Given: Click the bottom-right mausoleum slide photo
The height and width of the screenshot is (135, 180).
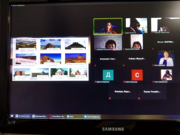Looking at the screenshot, I should coord(78,72).
